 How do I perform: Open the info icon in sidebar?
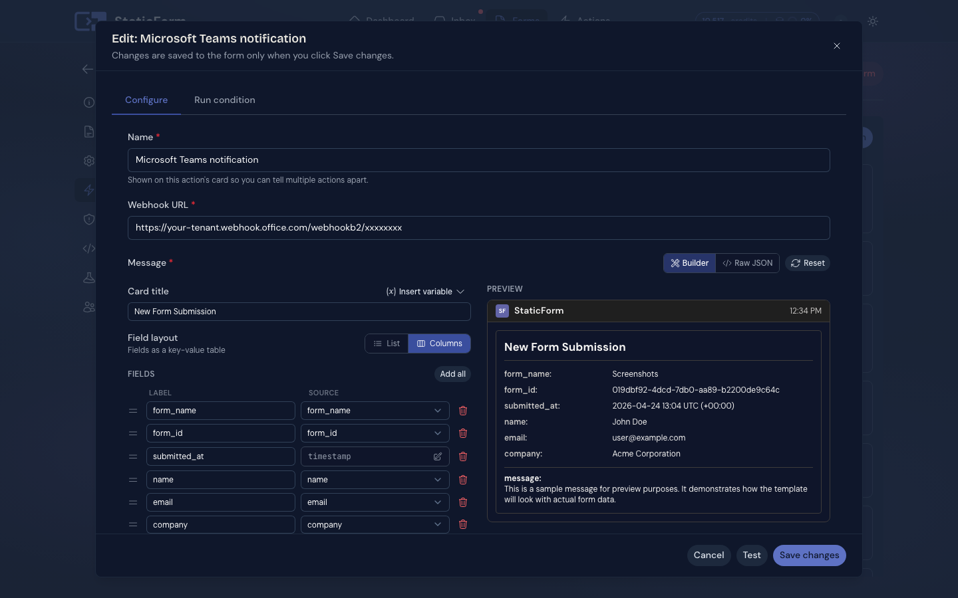tap(89, 102)
